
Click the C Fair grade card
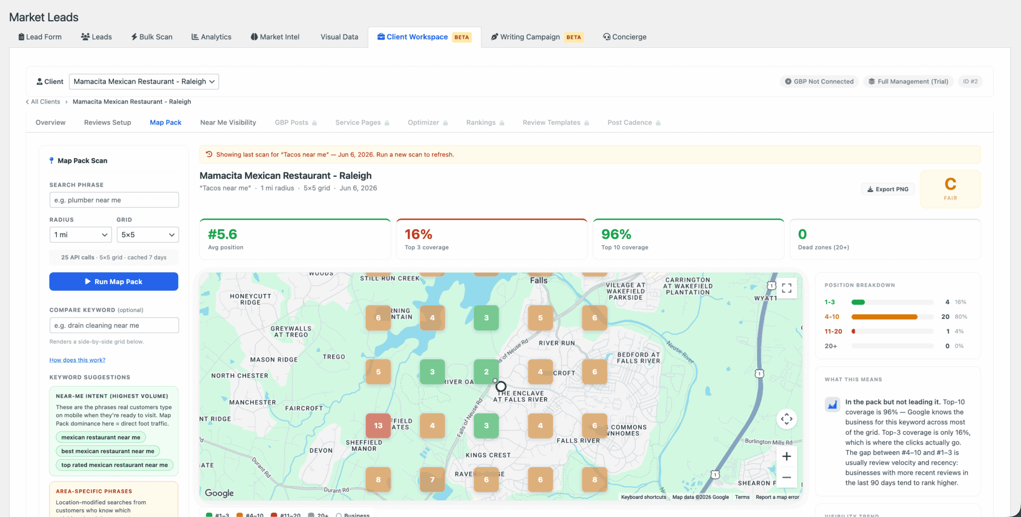tap(950, 189)
